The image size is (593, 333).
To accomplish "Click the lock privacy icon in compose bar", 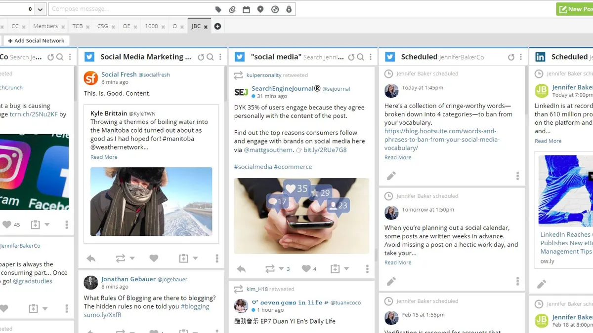I will [x=289, y=9].
